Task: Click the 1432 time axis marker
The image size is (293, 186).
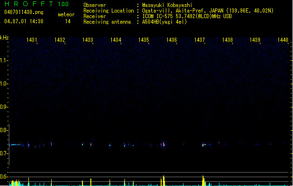Action: coord(60,40)
